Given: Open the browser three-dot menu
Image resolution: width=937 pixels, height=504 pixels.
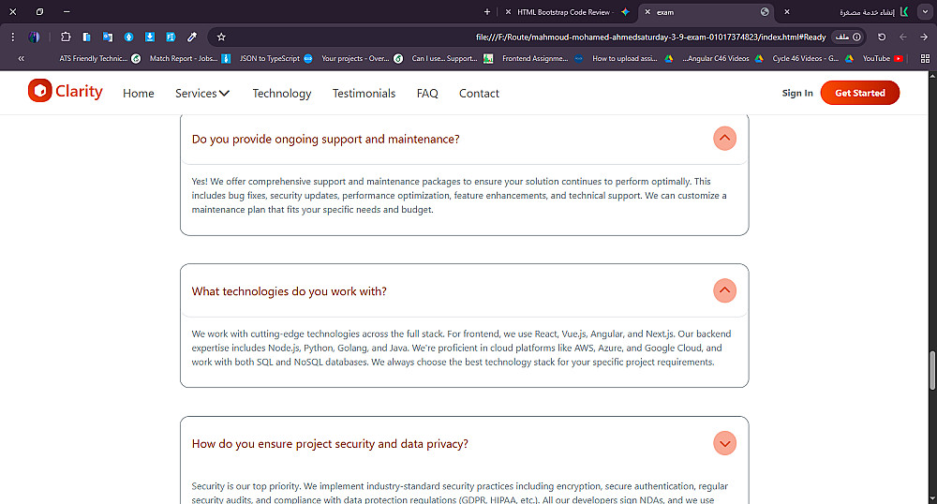Looking at the screenshot, I should [12, 37].
